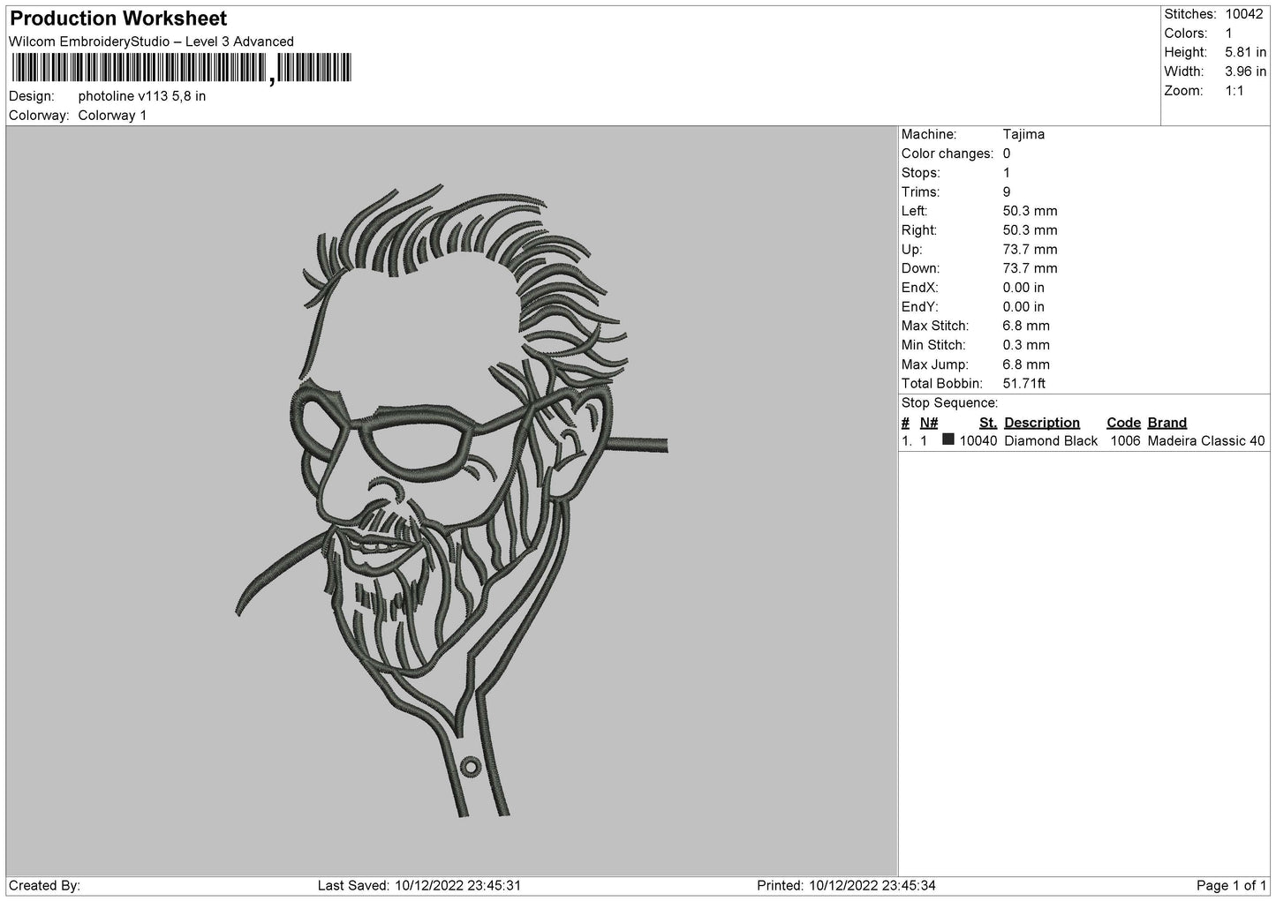
Task: Click the Min Stitch value 0.3 mm
Action: (1026, 345)
